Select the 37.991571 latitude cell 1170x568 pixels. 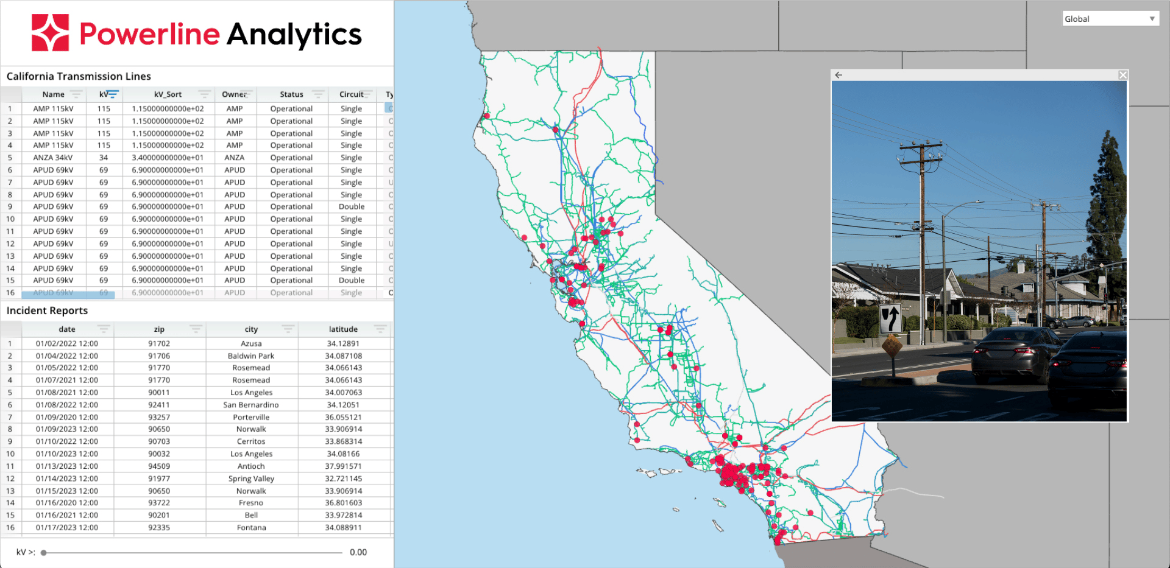(343, 466)
